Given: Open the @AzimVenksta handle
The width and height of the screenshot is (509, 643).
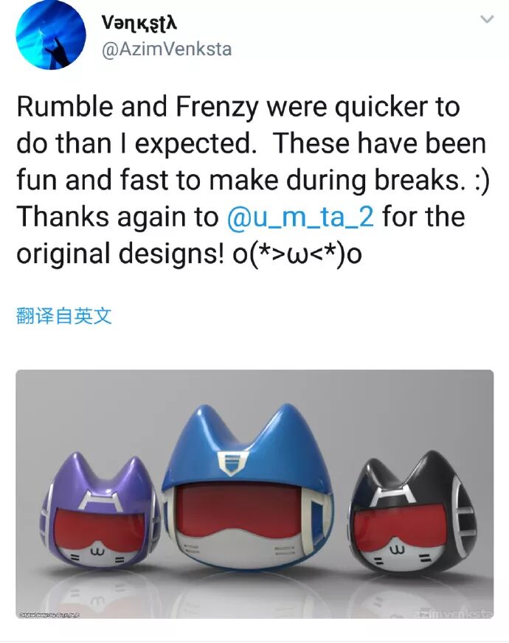Looking at the screenshot, I should pyautogui.click(x=167, y=49).
